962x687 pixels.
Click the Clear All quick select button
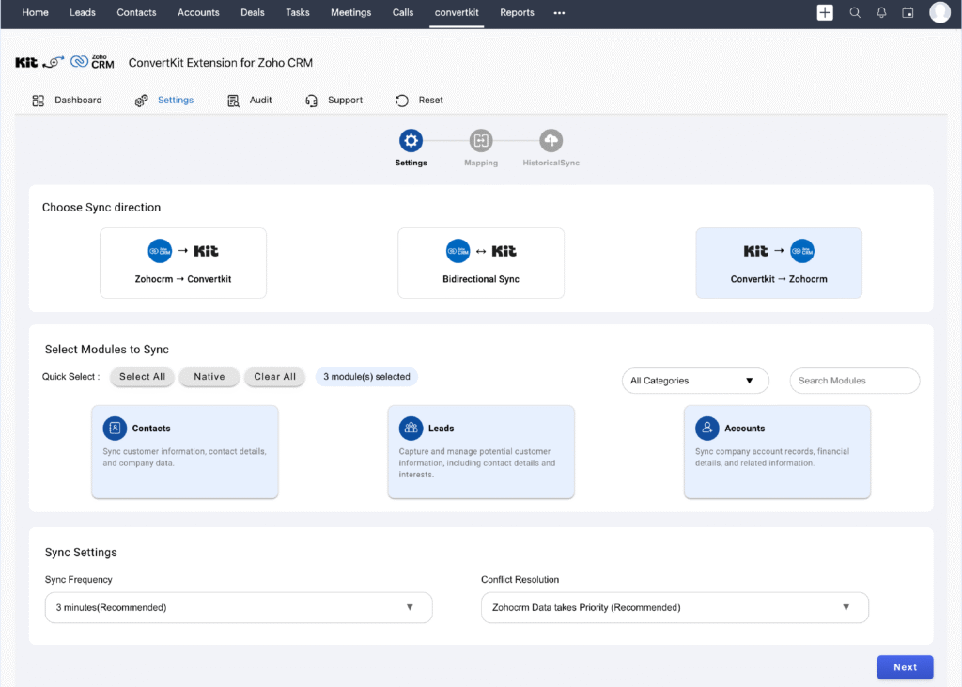(x=274, y=376)
